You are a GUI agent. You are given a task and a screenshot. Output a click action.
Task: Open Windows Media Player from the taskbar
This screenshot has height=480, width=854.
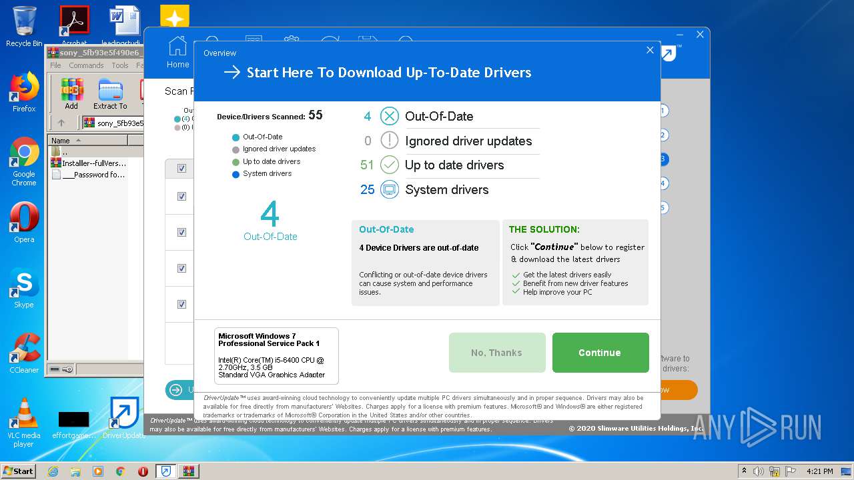coord(98,471)
